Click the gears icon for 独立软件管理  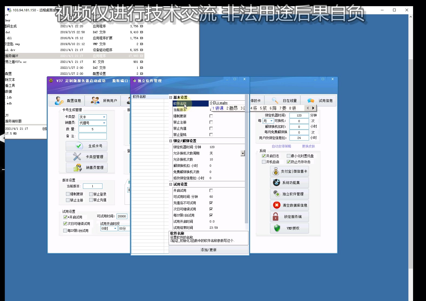click(x=276, y=194)
